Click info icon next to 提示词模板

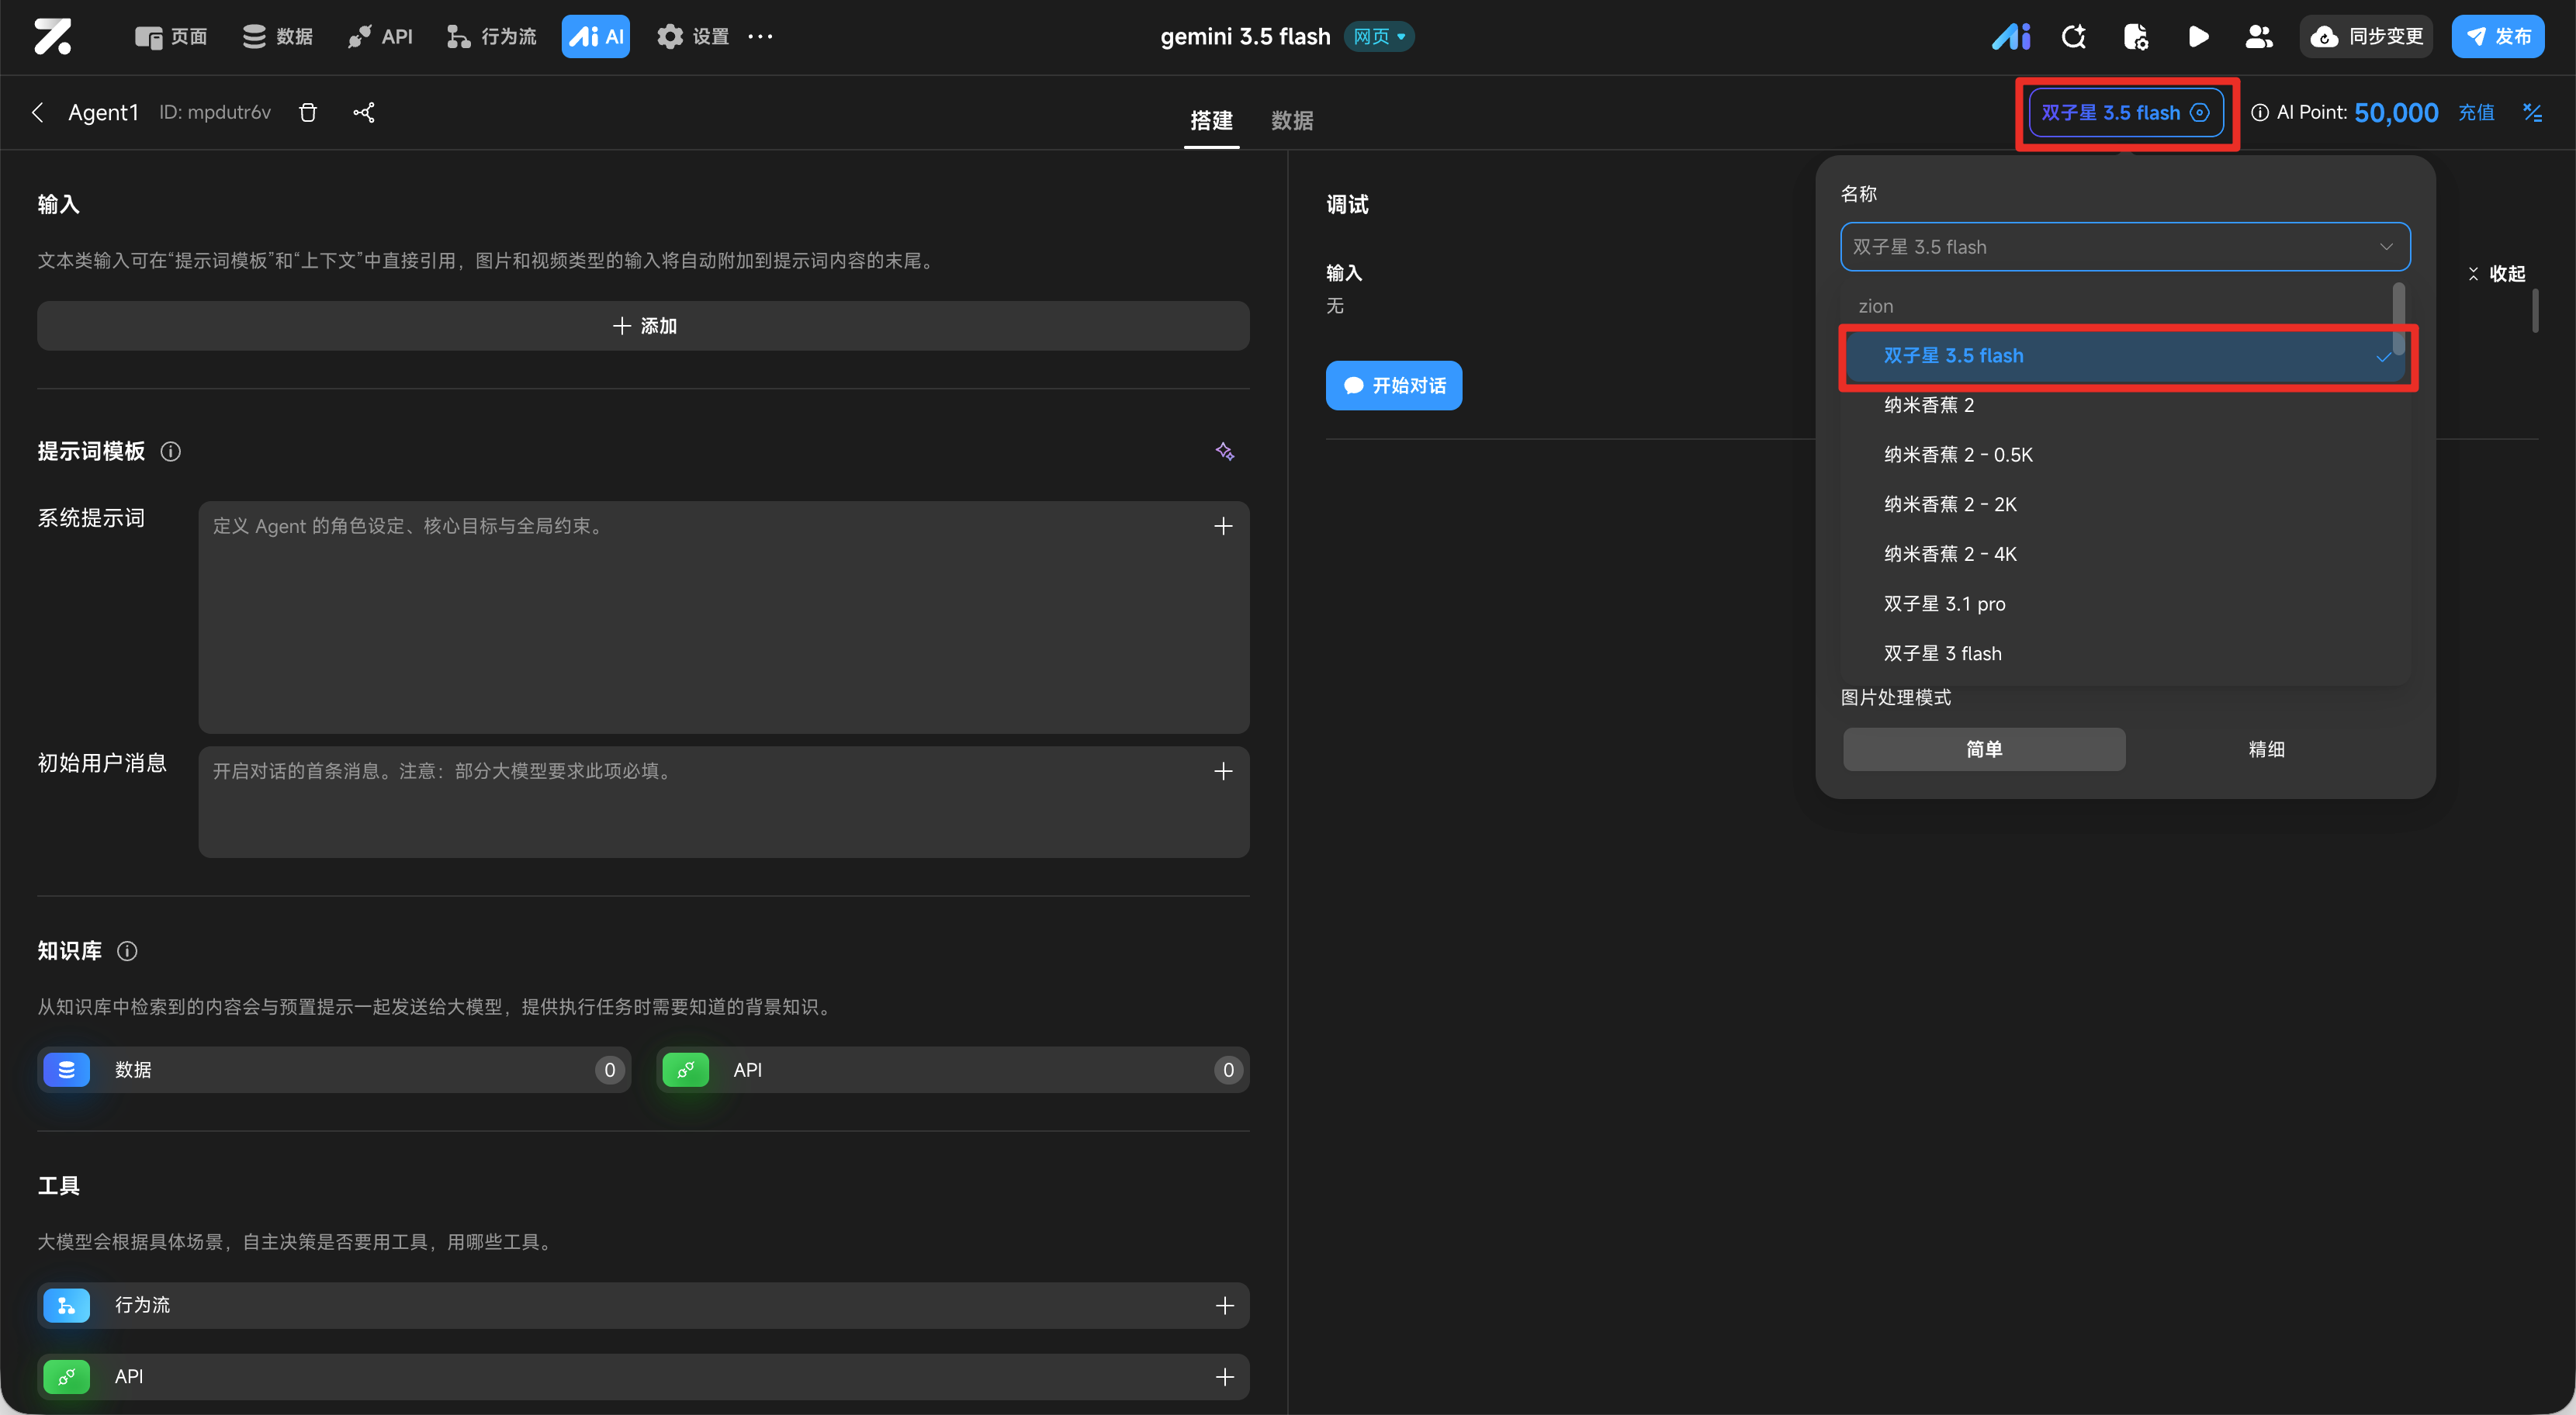click(x=171, y=452)
